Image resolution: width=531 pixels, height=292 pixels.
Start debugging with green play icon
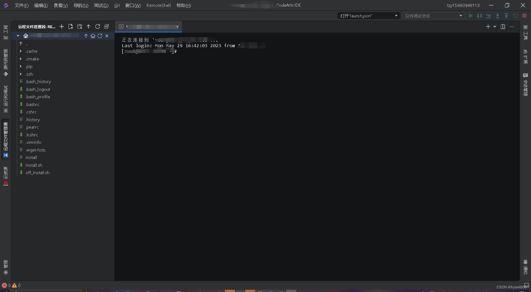470,16
